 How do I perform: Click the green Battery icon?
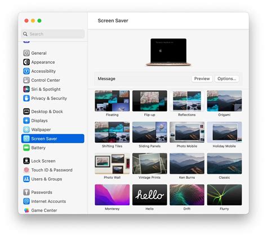click(26, 148)
